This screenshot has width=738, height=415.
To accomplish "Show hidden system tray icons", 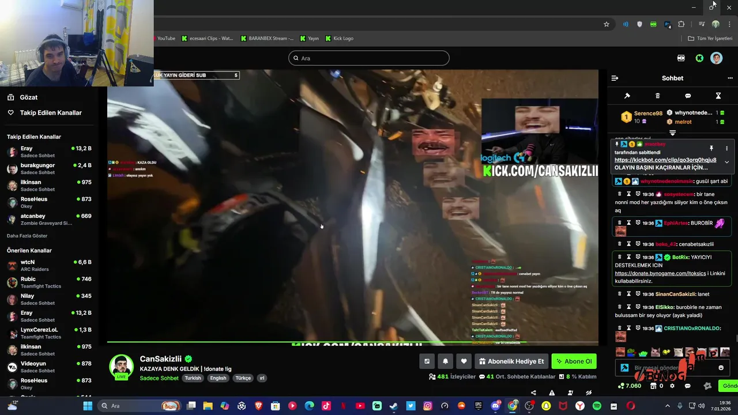I will (x=668, y=406).
